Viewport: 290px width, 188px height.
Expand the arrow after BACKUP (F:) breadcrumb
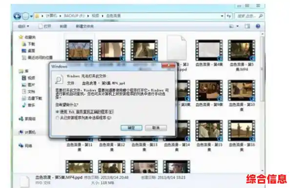(88, 16)
